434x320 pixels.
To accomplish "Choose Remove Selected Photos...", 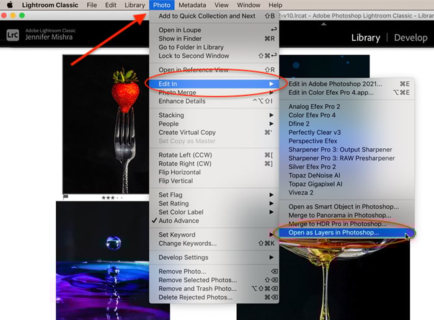I will (214, 280).
